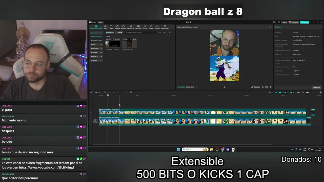Zoom in the timeline
Image resolution: width=324 pixels, height=182 pixels.
[320, 93]
